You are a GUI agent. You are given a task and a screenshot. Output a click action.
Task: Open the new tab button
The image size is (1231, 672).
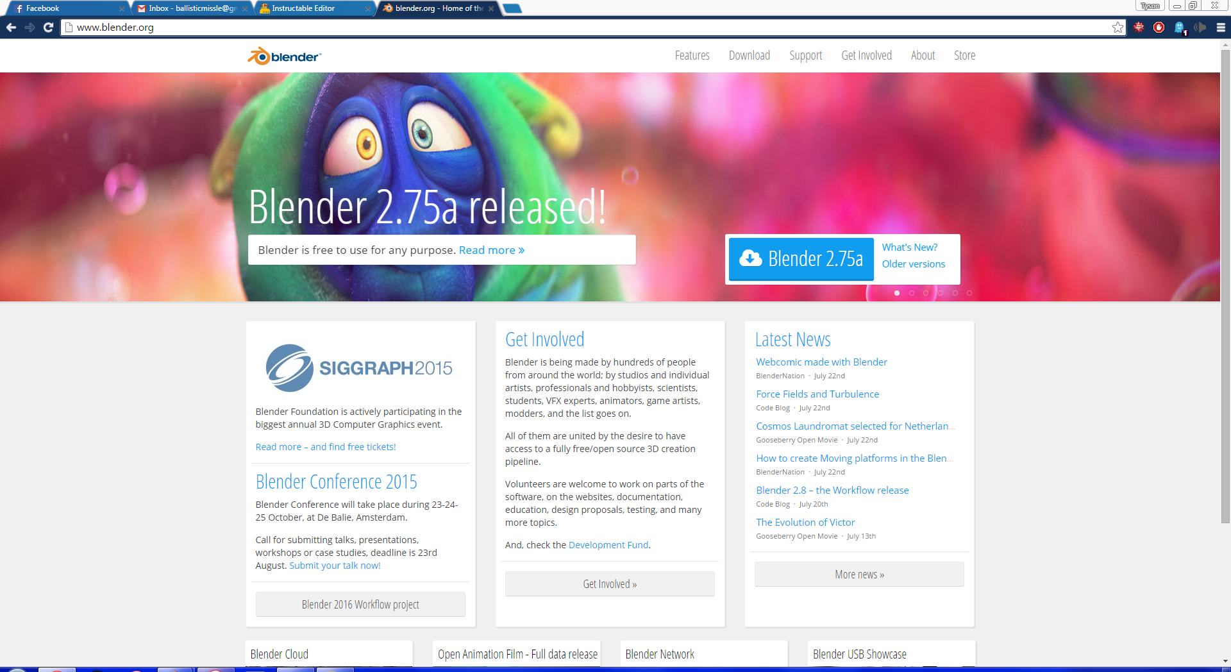tap(512, 8)
